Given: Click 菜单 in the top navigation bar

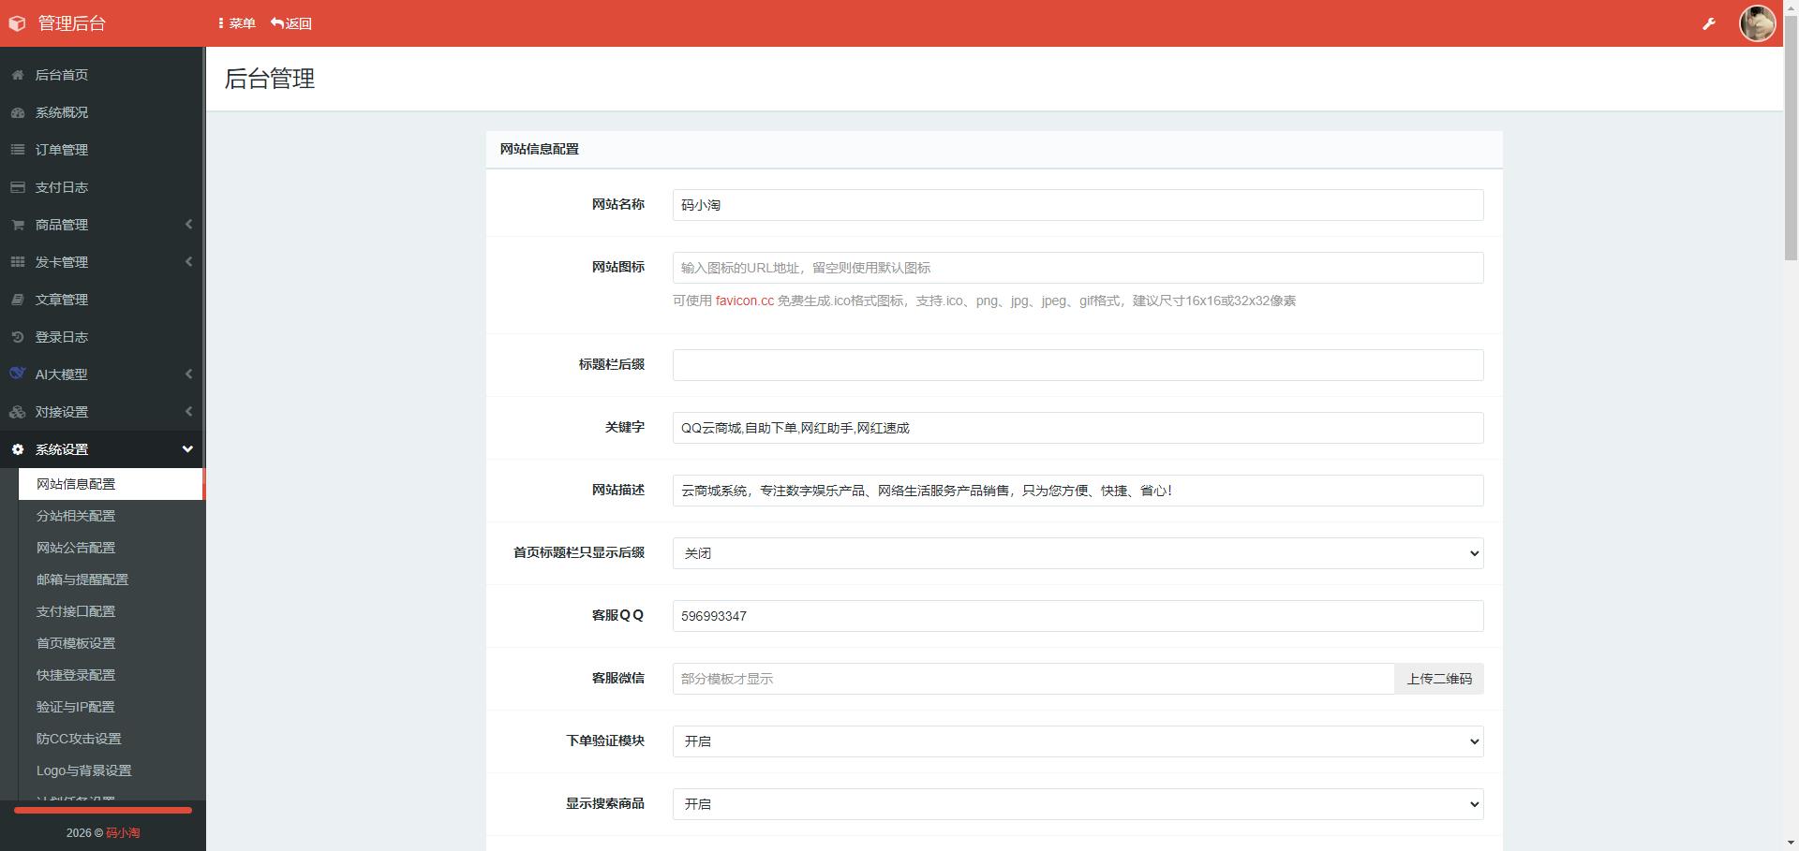Looking at the screenshot, I should click(238, 22).
